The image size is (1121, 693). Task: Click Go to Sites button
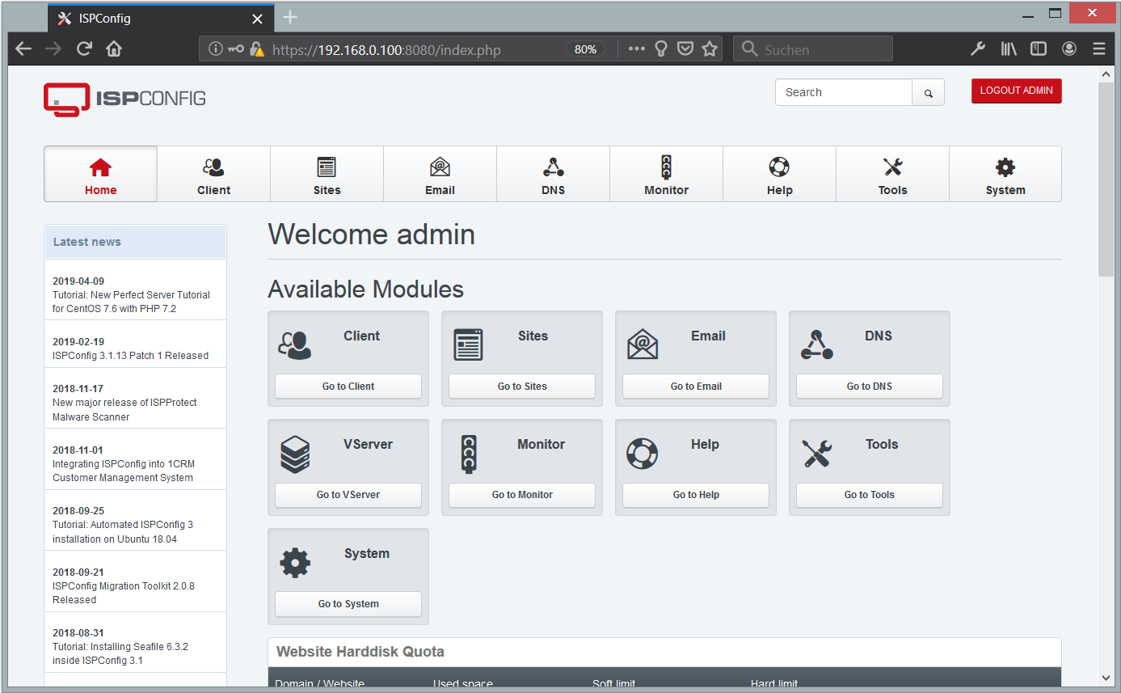pyautogui.click(x=522, y=387)
